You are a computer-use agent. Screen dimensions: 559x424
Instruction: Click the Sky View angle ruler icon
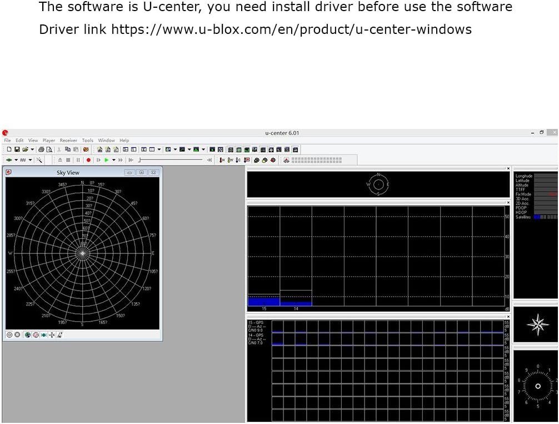coord(59,335)
